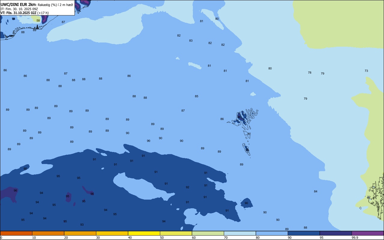Select the 95–99.9 indigo legend segment

(x=336, y=233)
